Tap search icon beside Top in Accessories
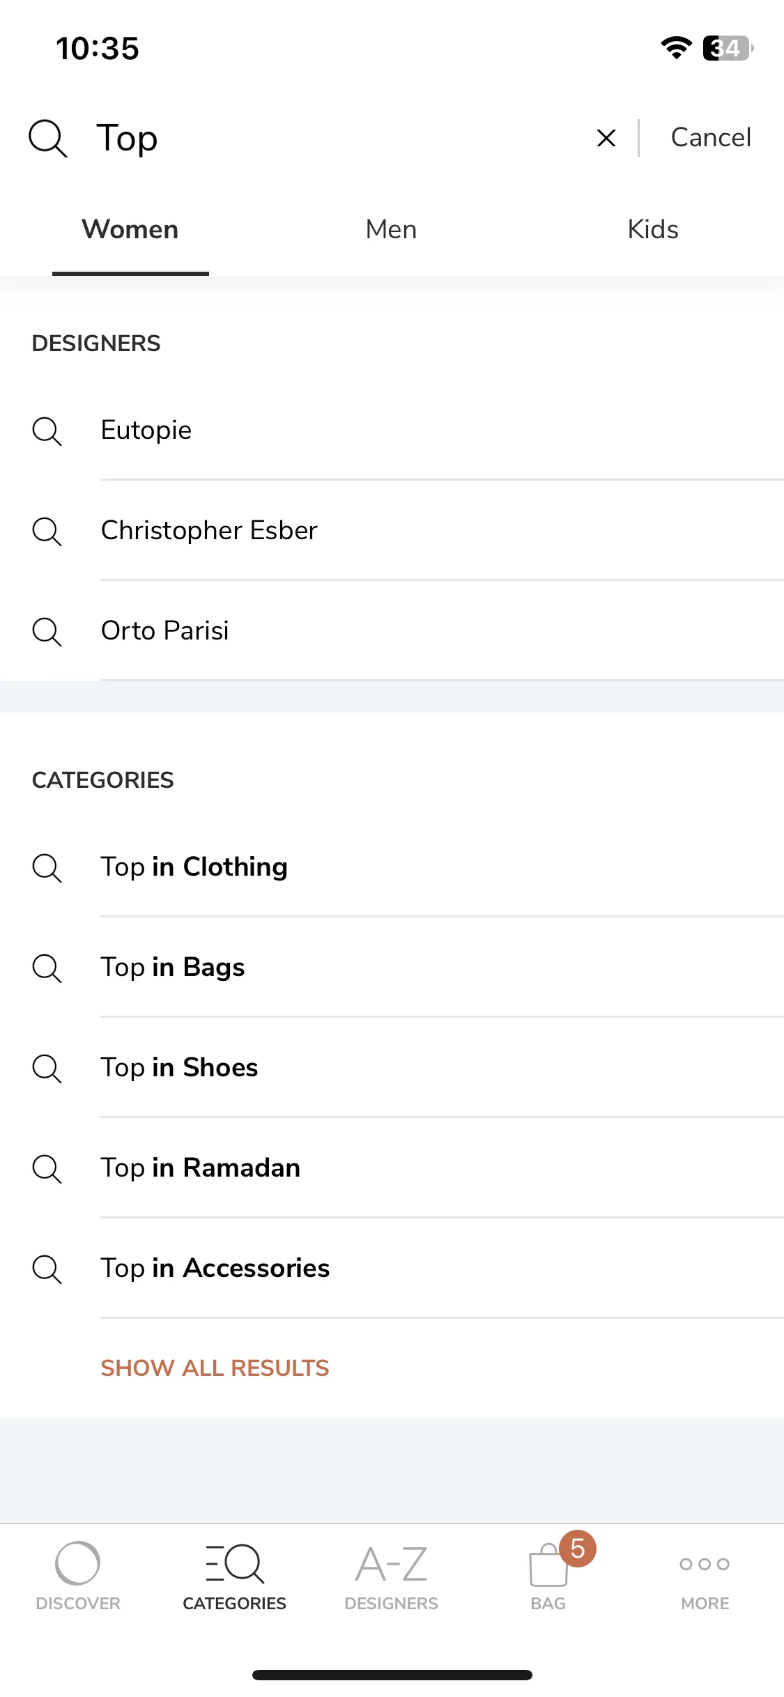The width and height of the screenshot is (784, 1697). pos(47,1269)
